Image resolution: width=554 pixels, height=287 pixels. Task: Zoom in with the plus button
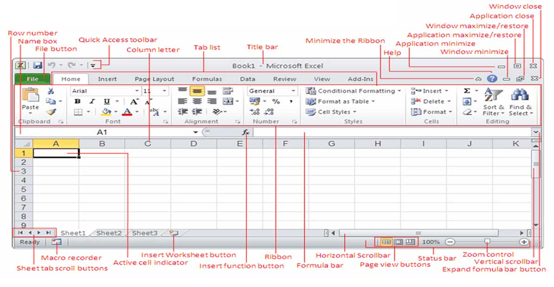point(524,242)
